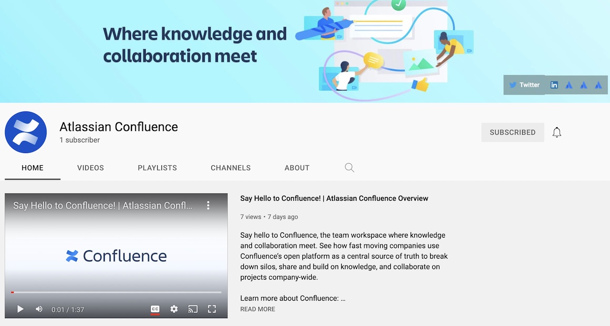610x326 pixels.
Task: Switch to the HOME tab
Action: tap(32, 168)
